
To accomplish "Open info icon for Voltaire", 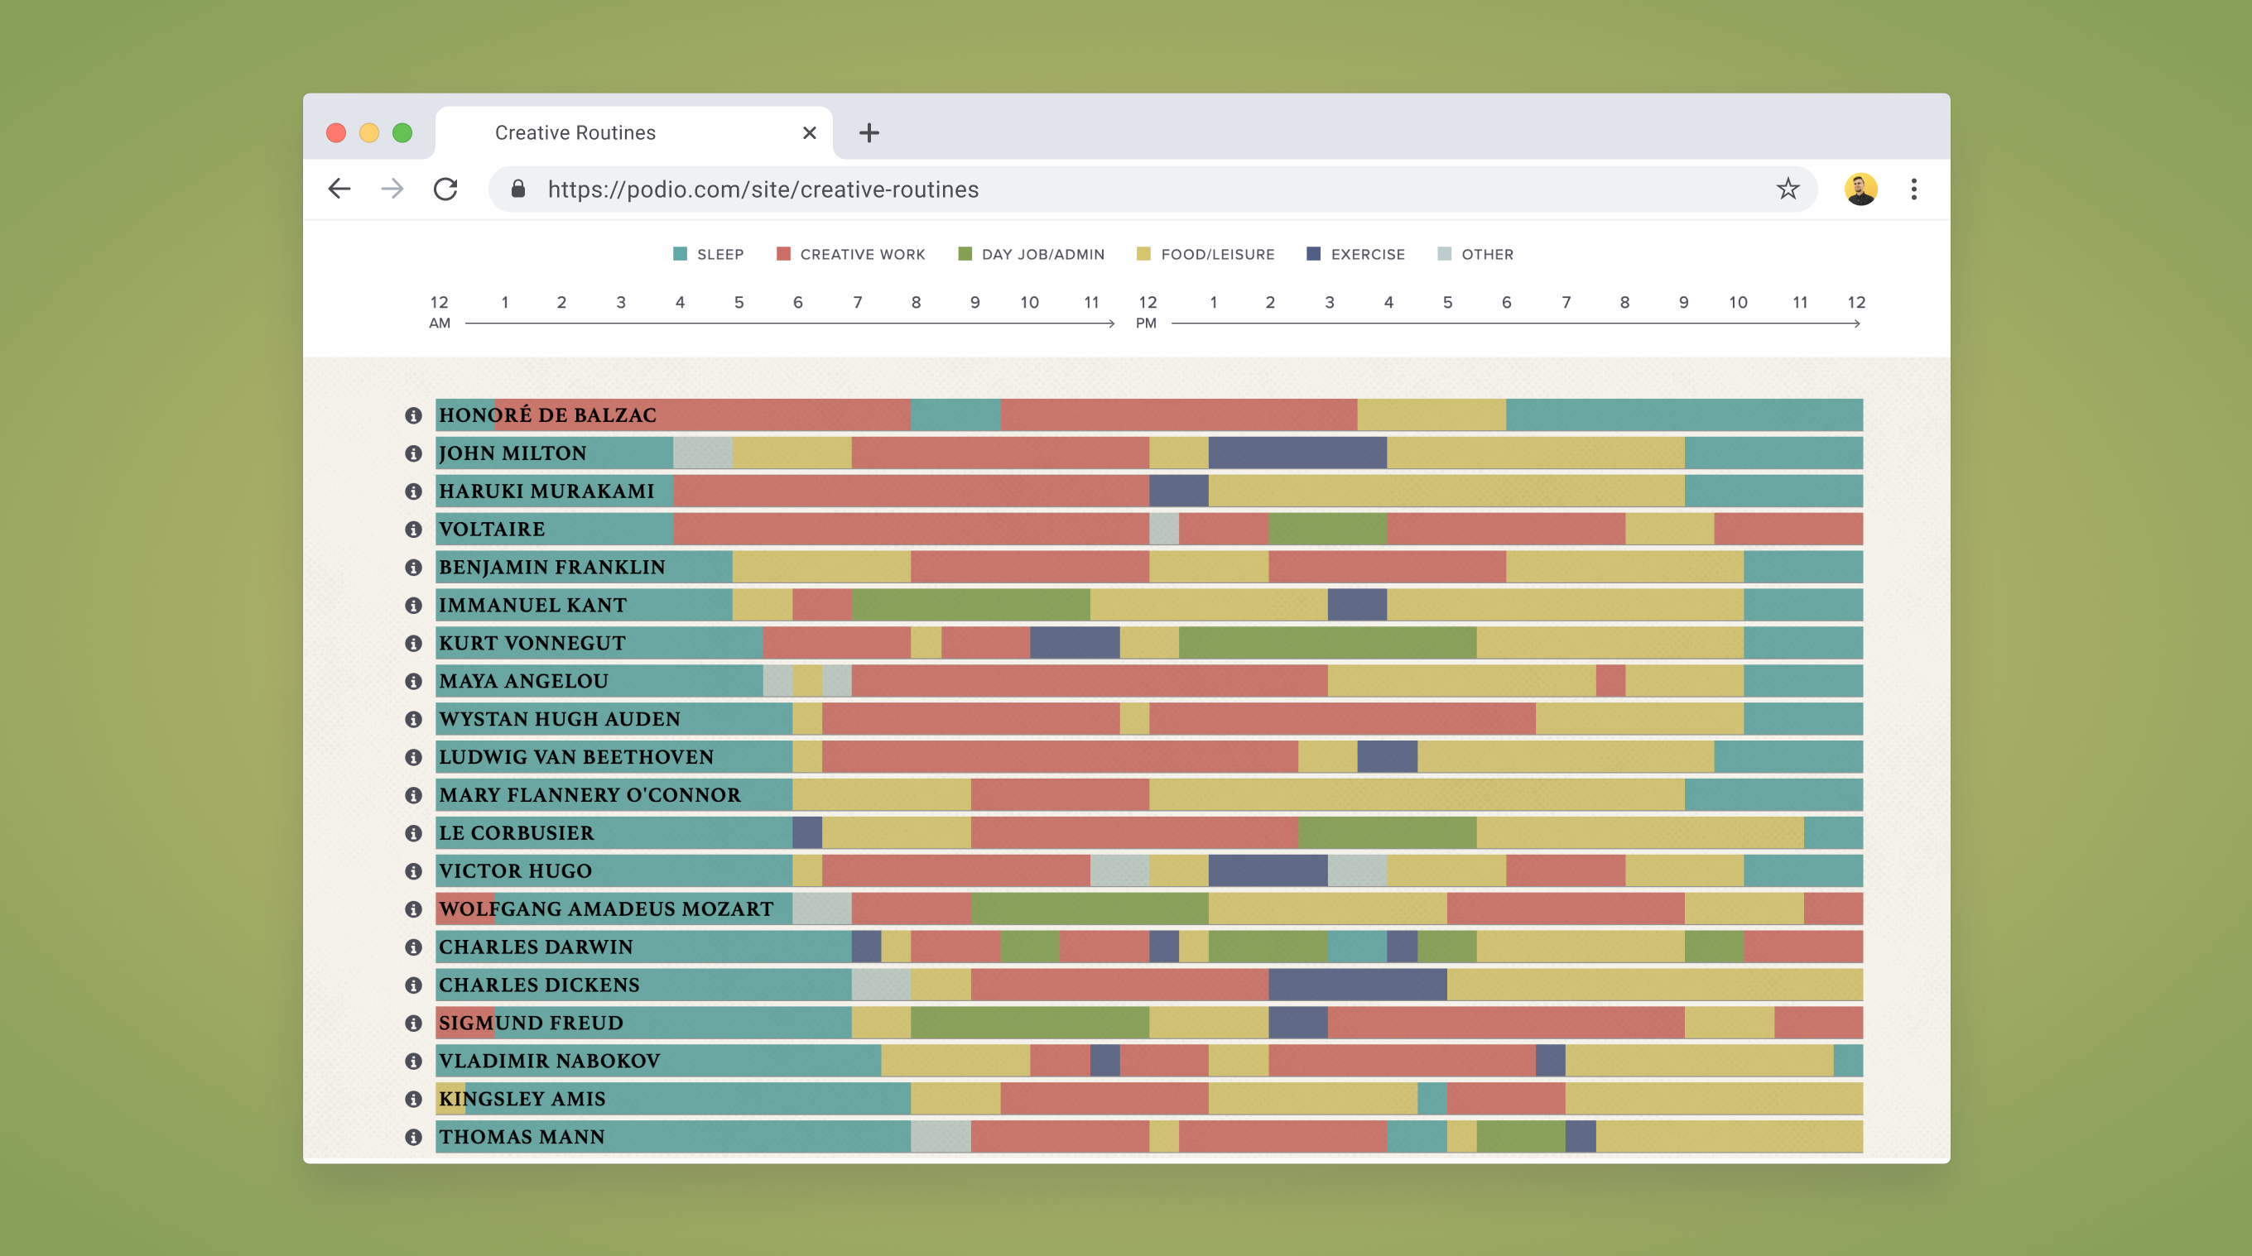I will [x=413, y=530].
